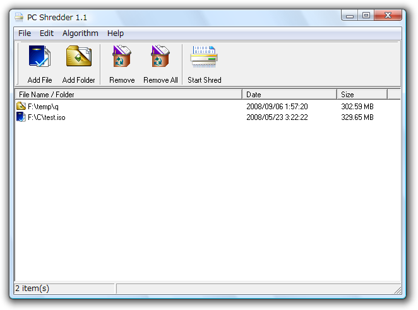Viewport: 418px width, 310px height.
Task: Click the 2 item(s) status text
Action: point(32,288)
